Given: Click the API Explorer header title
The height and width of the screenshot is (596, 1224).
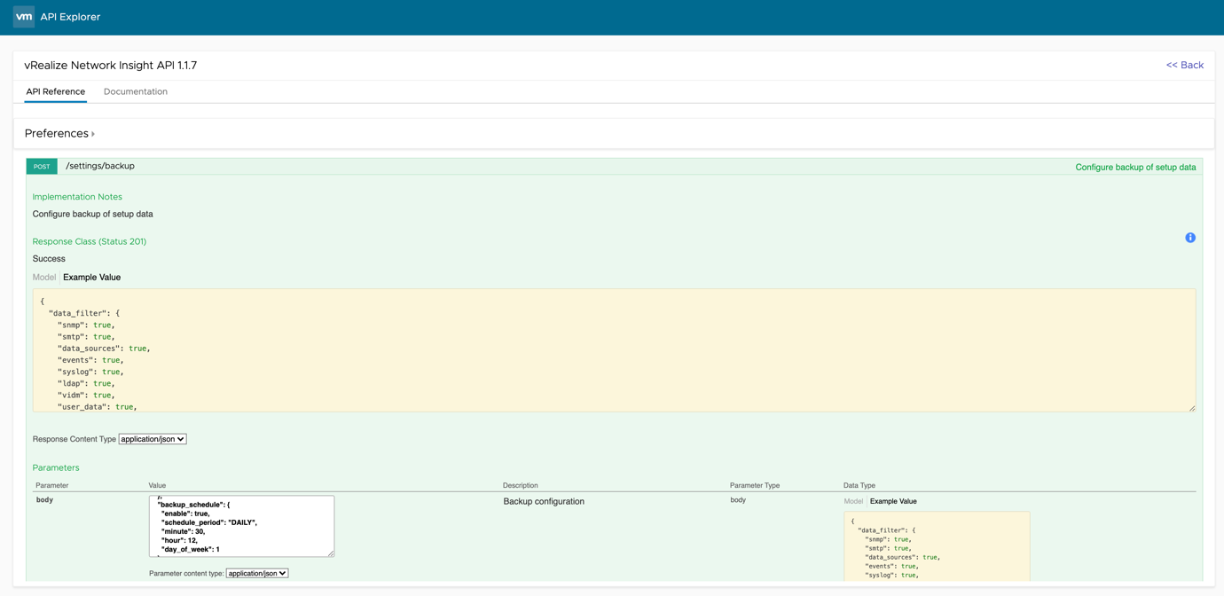Looking at the screenshot, I should point(70,17).
